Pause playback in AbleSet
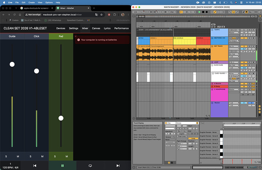 coord(63,165)
